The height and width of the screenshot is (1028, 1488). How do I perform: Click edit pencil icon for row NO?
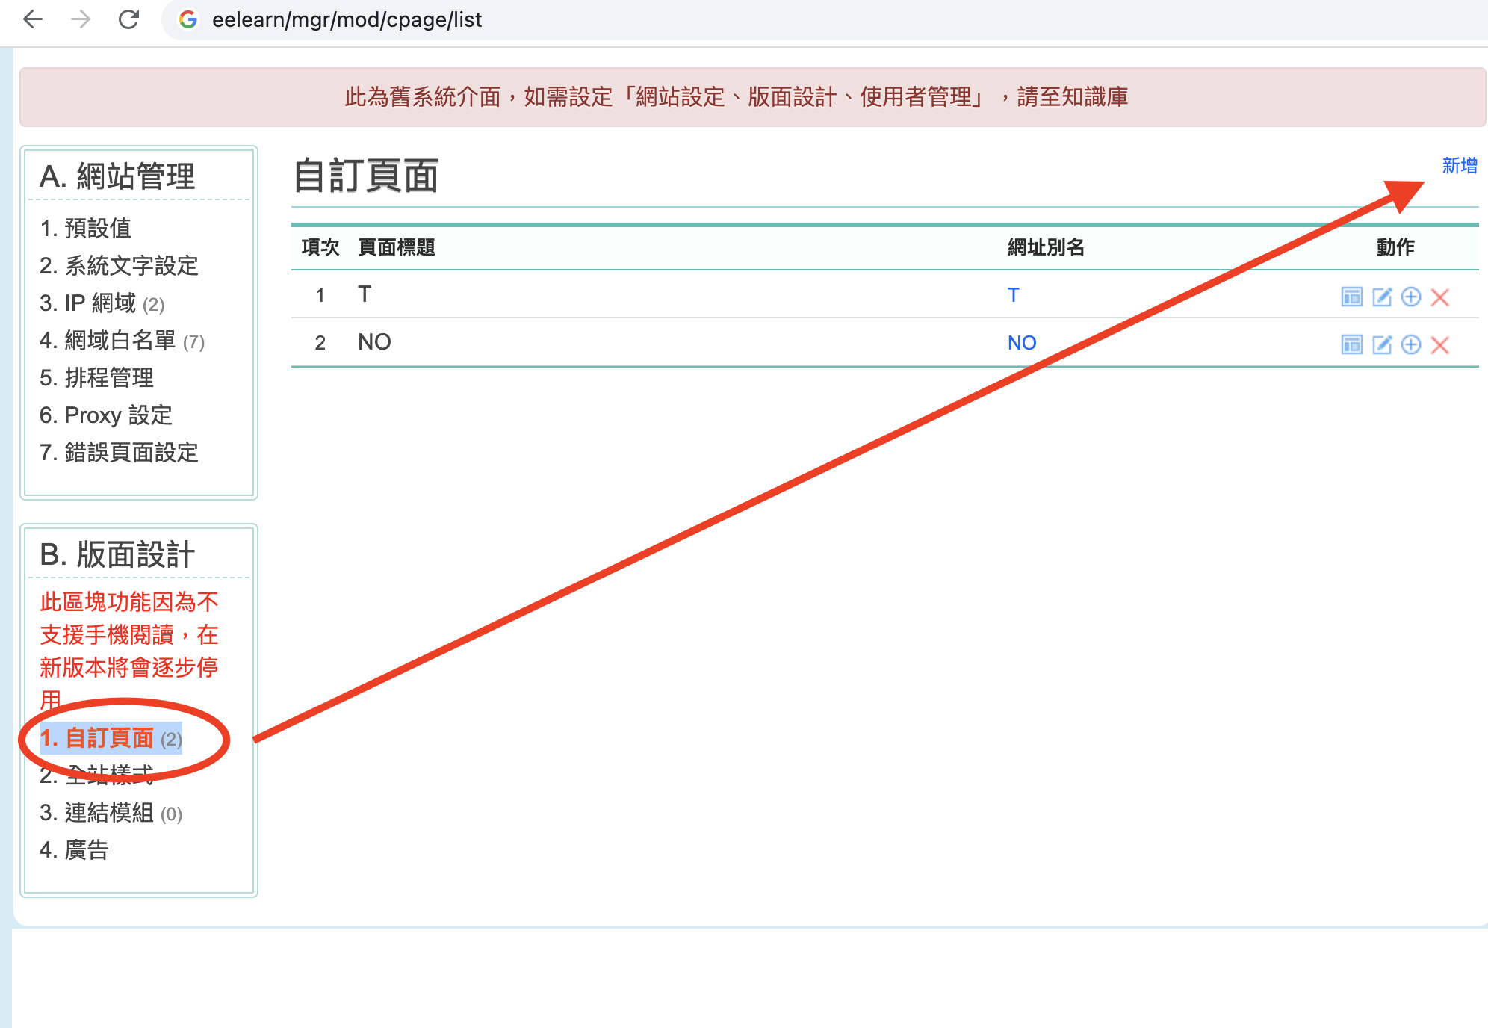point(1383,344)
